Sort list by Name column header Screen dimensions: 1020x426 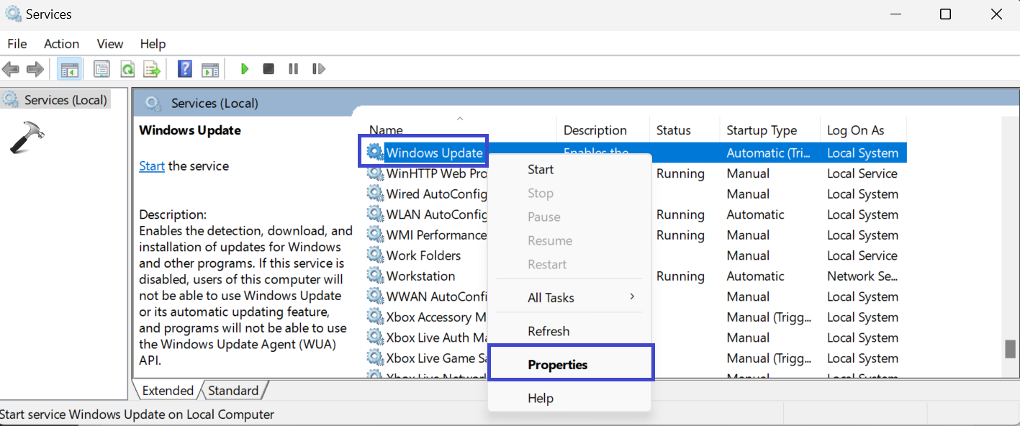387,130
